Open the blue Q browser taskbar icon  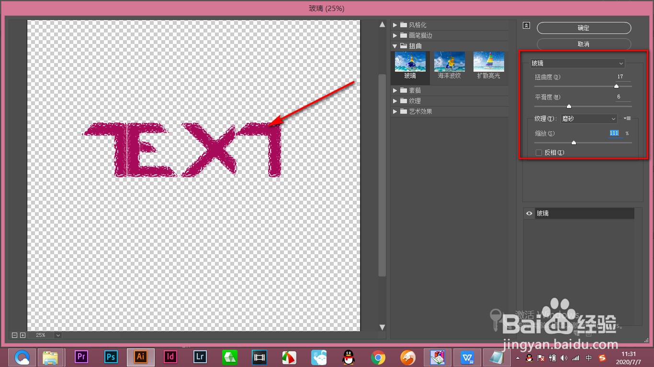[22, 357]
